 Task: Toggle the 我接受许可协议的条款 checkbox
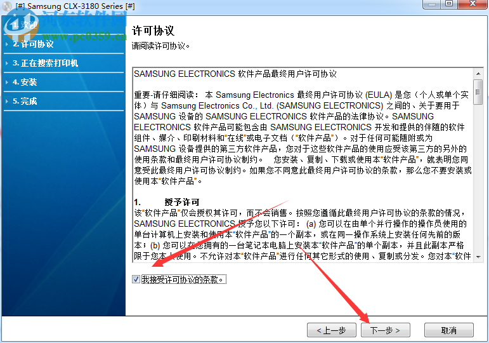click(136, 279)
